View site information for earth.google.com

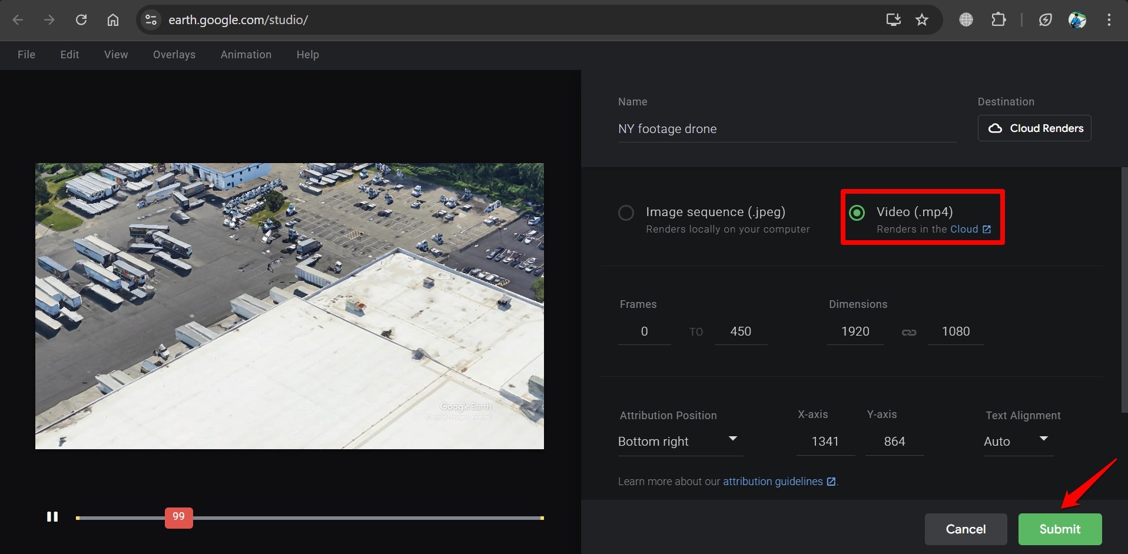(x=151, y=20)
